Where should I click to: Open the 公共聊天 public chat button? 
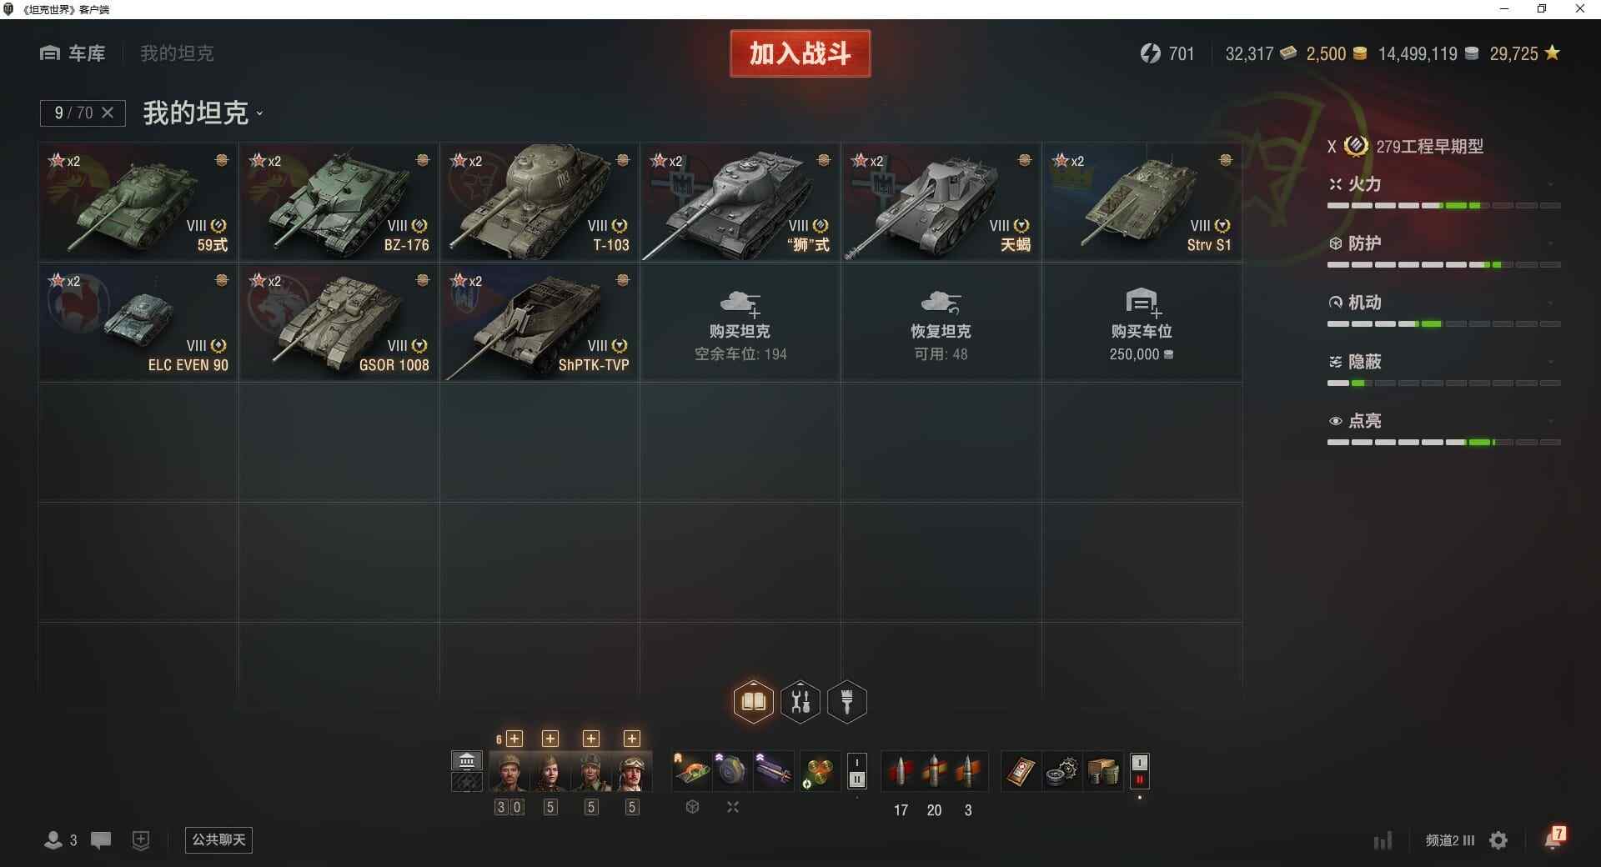pos(218,839)
